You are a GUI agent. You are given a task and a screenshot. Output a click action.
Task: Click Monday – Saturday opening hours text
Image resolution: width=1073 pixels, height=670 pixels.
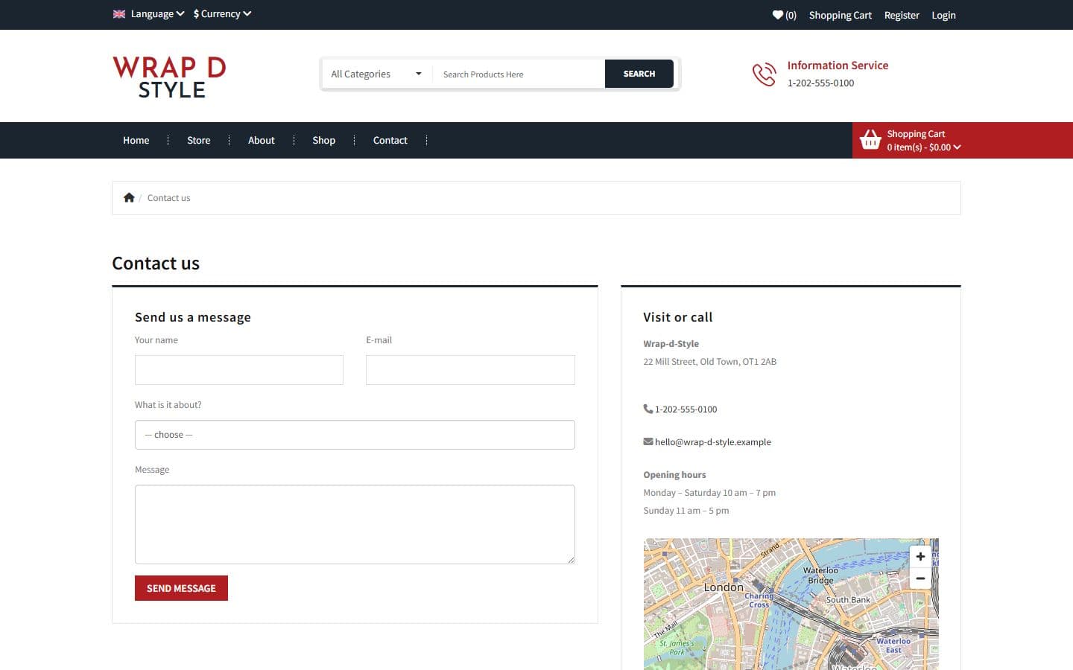[x=709, y=493]
